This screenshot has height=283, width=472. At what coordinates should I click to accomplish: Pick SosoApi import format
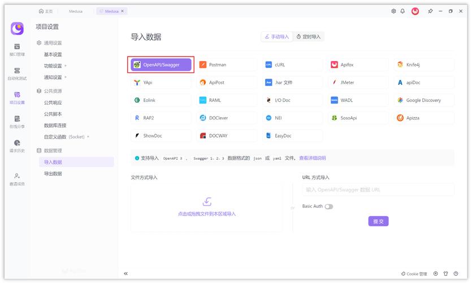pos(358,118)
